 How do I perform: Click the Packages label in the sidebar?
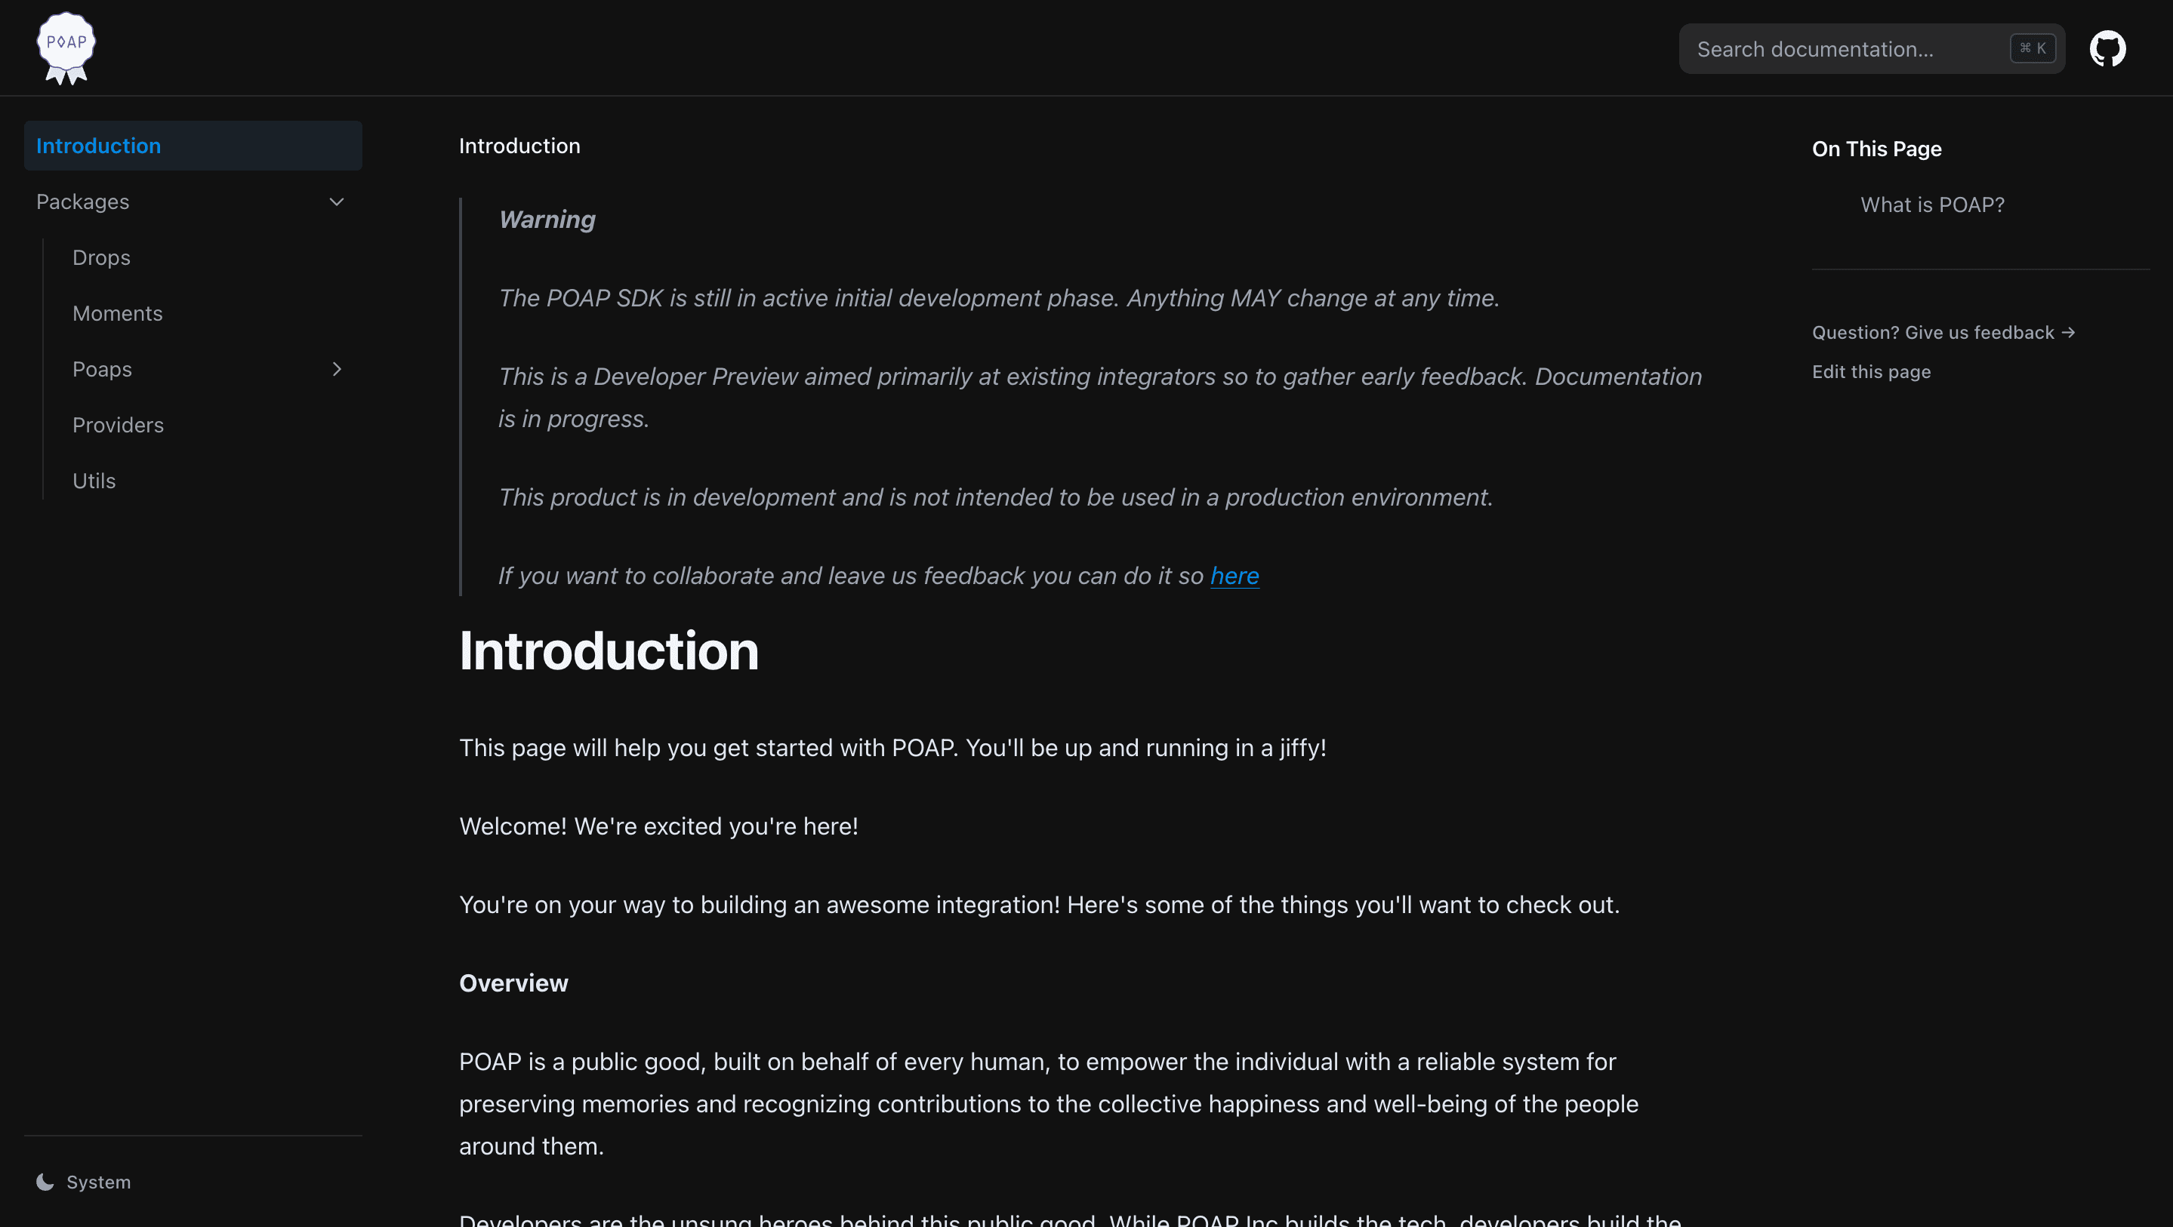(82, 201)
